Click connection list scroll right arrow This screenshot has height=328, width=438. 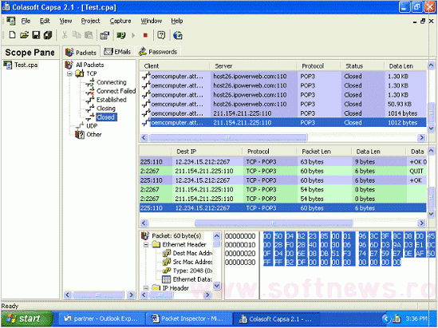(x=421, y=137)
